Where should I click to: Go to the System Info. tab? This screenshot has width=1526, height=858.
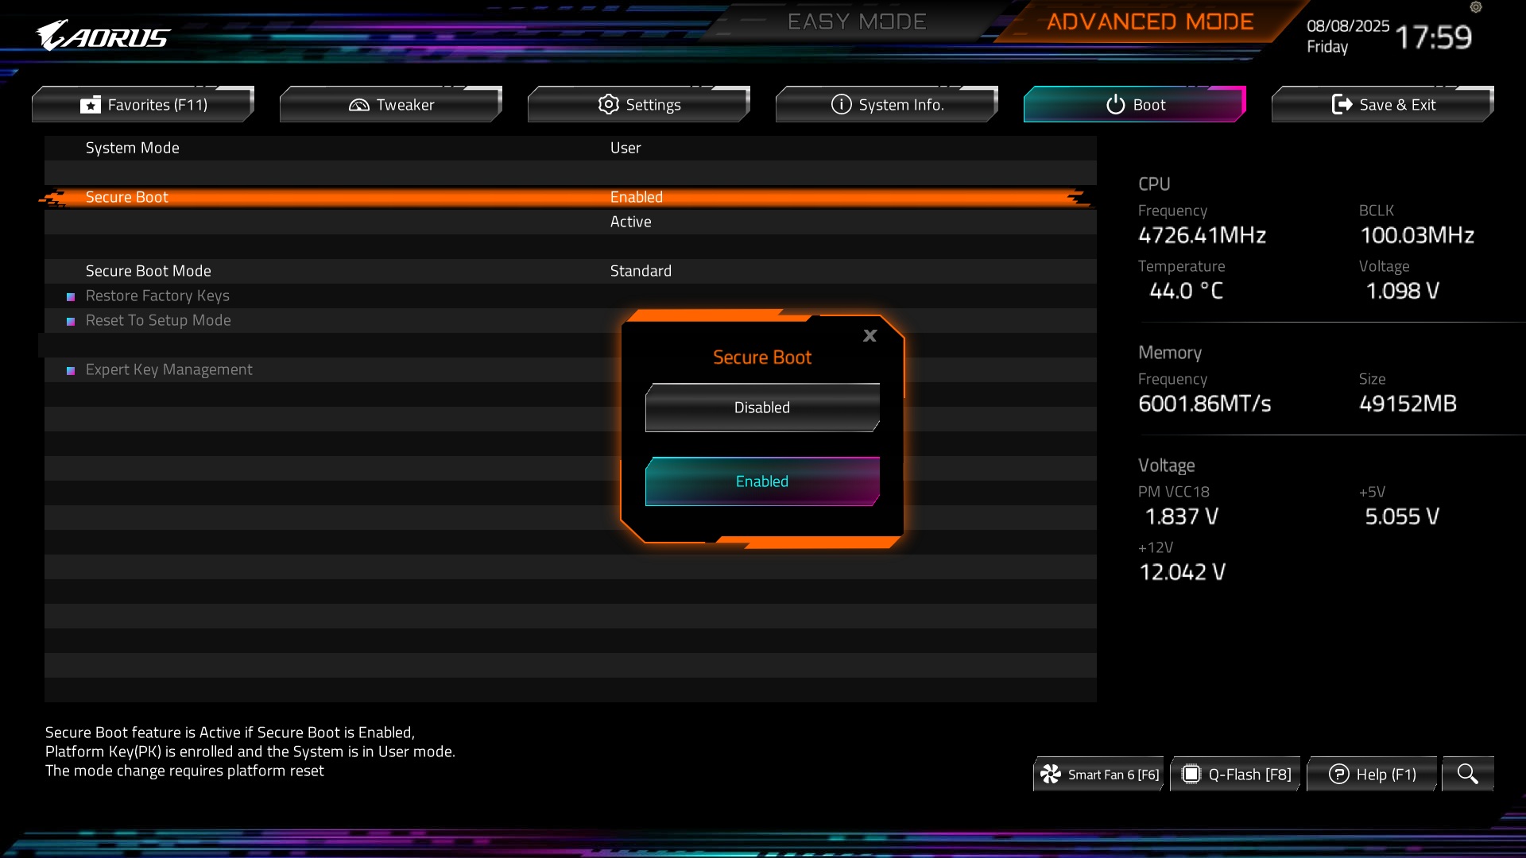tap(887, 104)
